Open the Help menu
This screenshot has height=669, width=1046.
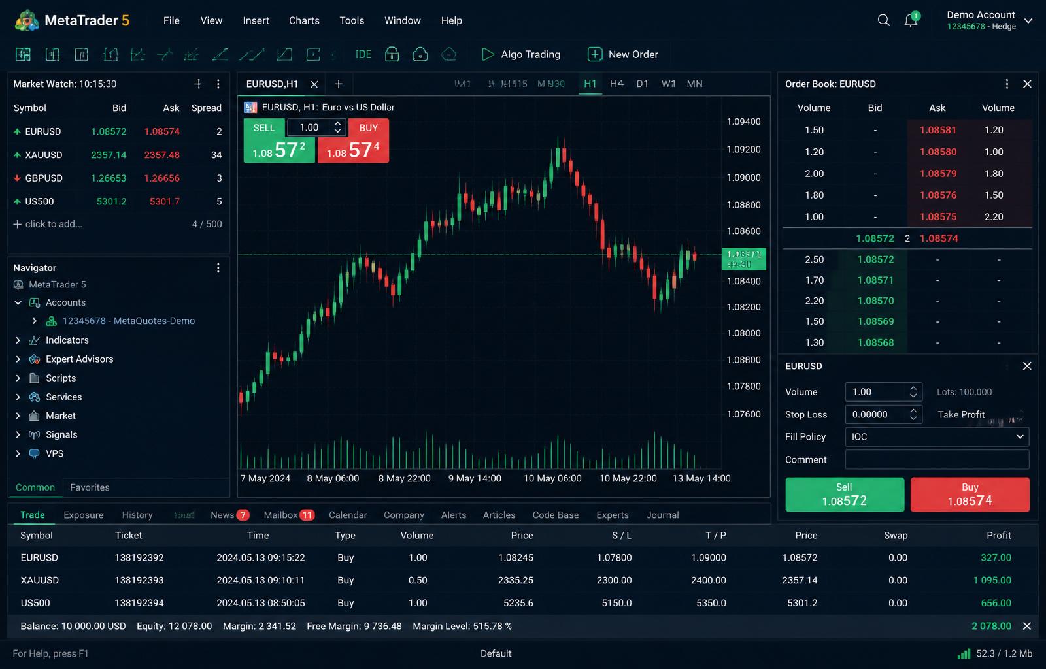click(x=451, y=20)
